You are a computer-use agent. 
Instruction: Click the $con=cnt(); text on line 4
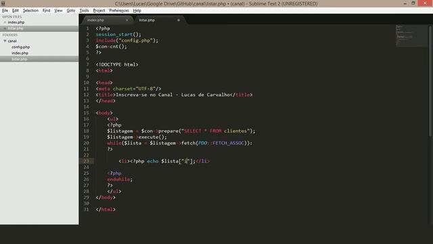coord(111,47)
